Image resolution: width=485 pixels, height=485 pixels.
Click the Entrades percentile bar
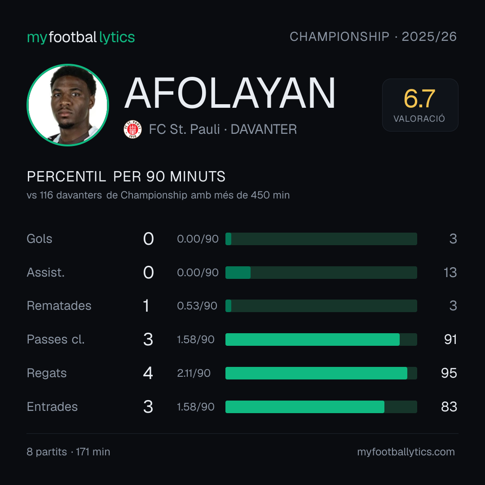click(321, 407)
